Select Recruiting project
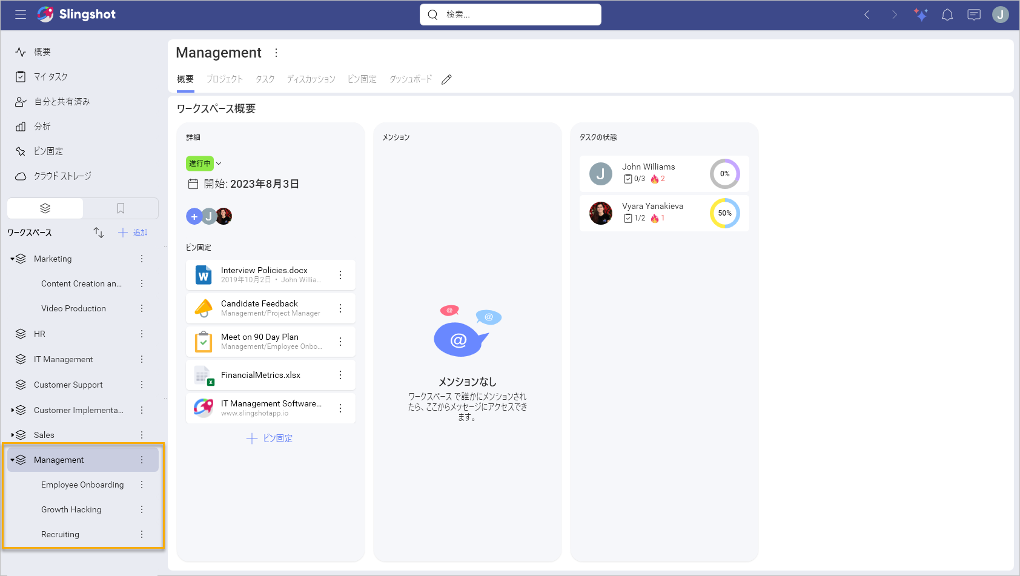Viewport: 1020px width, 576px height. pos(60,534)
